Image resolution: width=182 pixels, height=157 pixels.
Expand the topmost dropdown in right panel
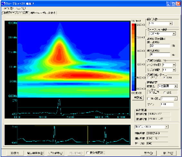pos(161,23)
